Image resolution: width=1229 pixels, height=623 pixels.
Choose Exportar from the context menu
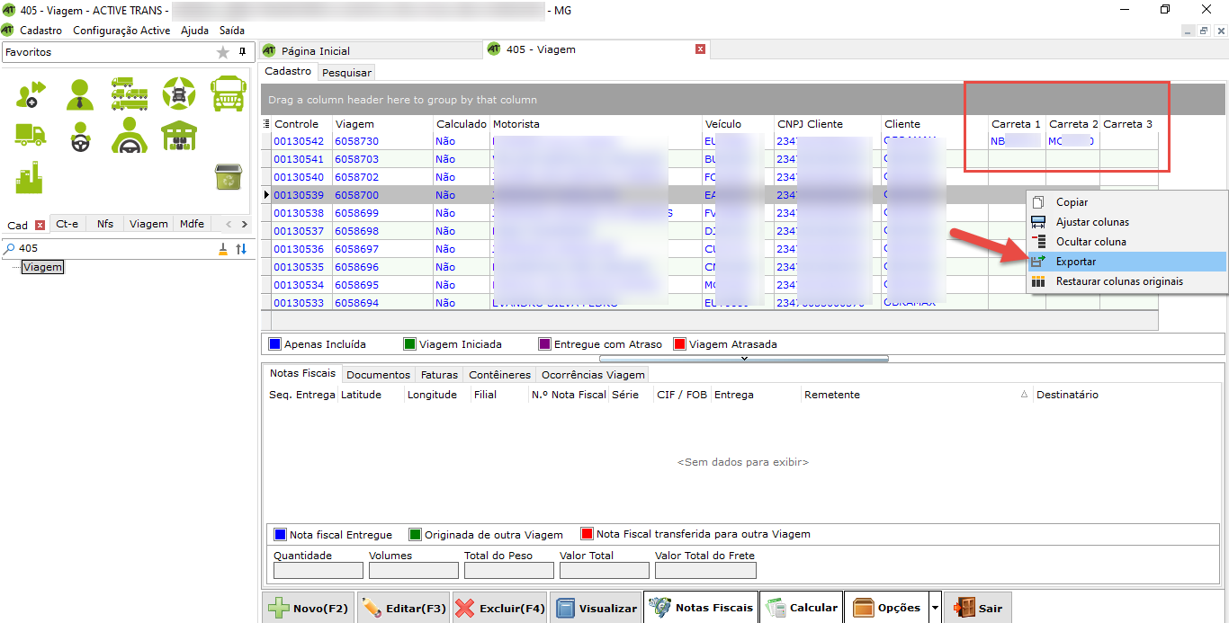coord(1127,262)
